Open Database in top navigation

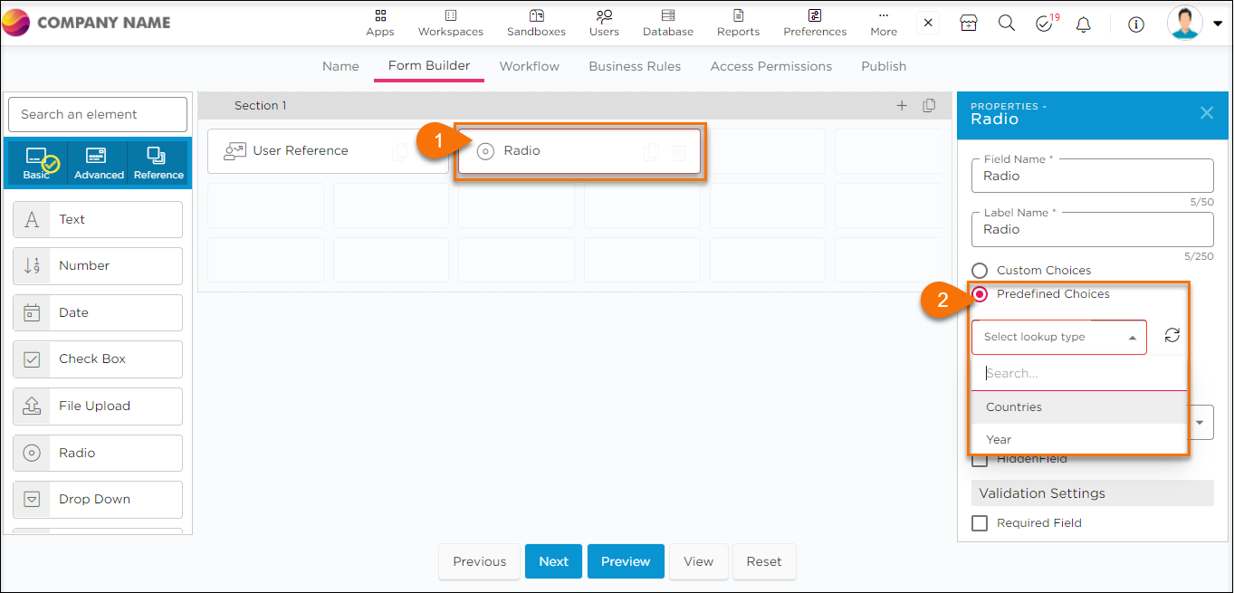[668, 24]
